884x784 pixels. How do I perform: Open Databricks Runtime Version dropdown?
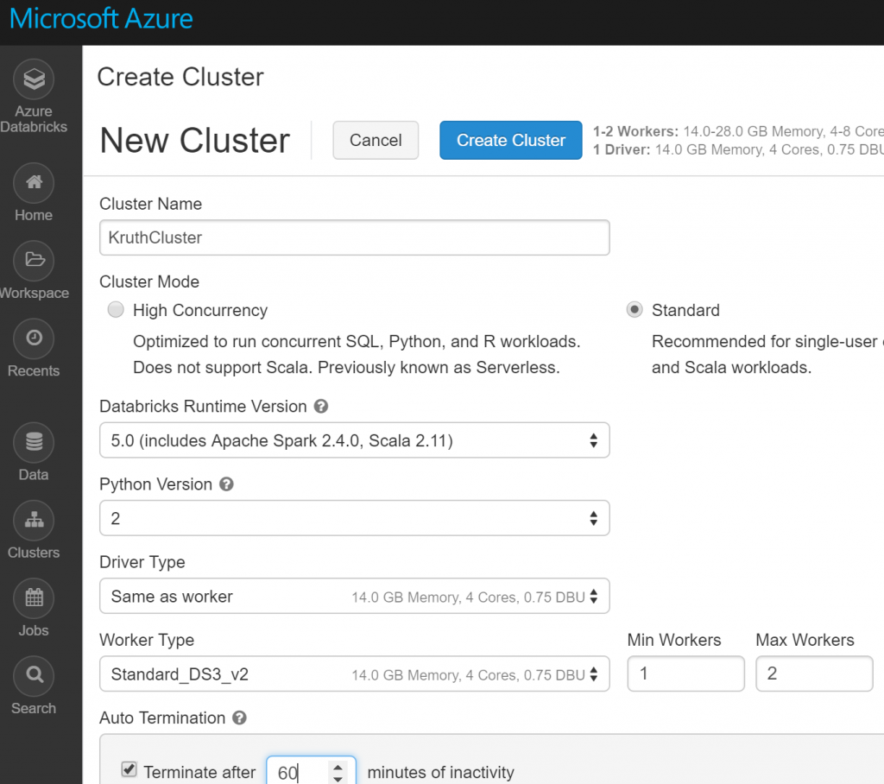355,440
